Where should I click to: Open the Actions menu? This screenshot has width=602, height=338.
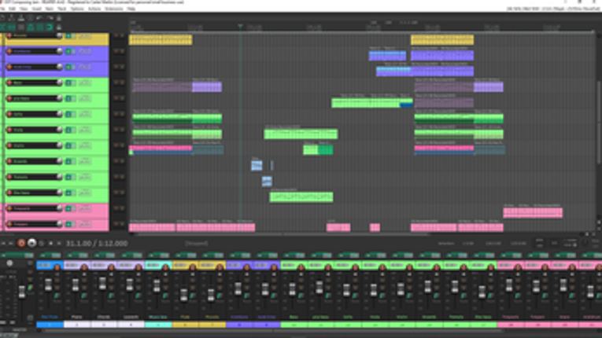[x=94, y=9]
